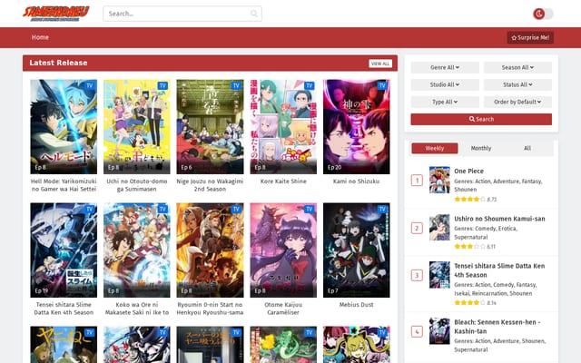Viewport: 581px width, 363px height.
Task: Click Ep 19 label on Tensei shitara Slime
Action: [x=42, y=290]
